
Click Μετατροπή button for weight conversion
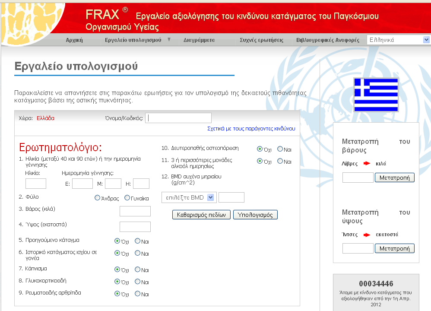(394, 178)
